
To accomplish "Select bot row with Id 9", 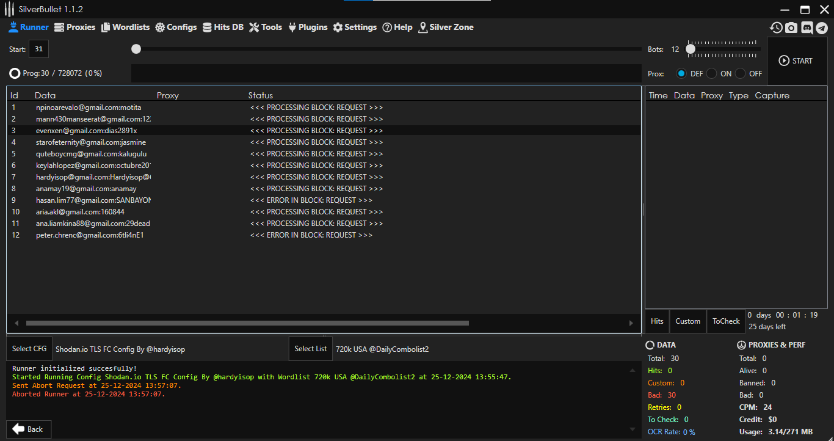I will pos(324,200).
